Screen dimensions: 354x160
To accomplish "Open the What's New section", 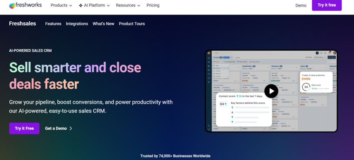I will [103, 24].
